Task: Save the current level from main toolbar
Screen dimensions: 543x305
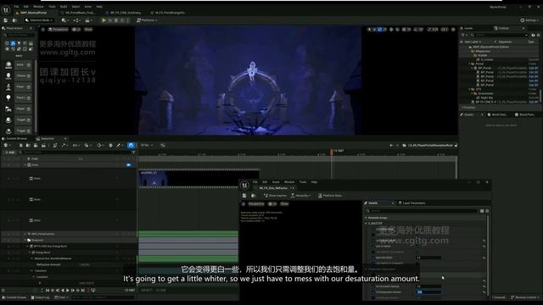Action: [x=6, y=20]
